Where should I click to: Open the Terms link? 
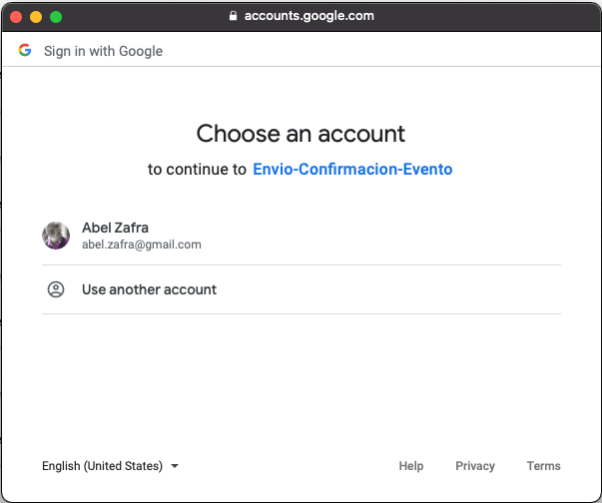(543, 466)
